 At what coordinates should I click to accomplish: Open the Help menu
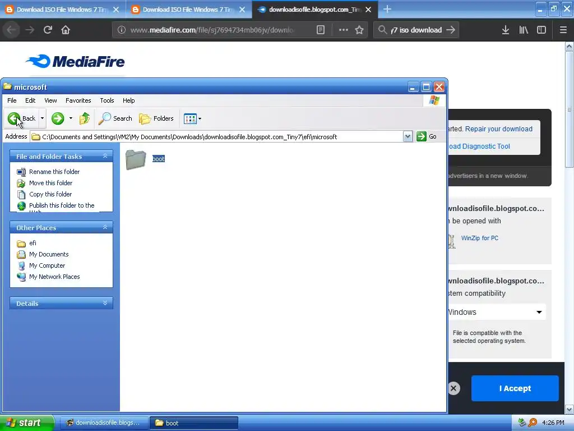[128, 100]
